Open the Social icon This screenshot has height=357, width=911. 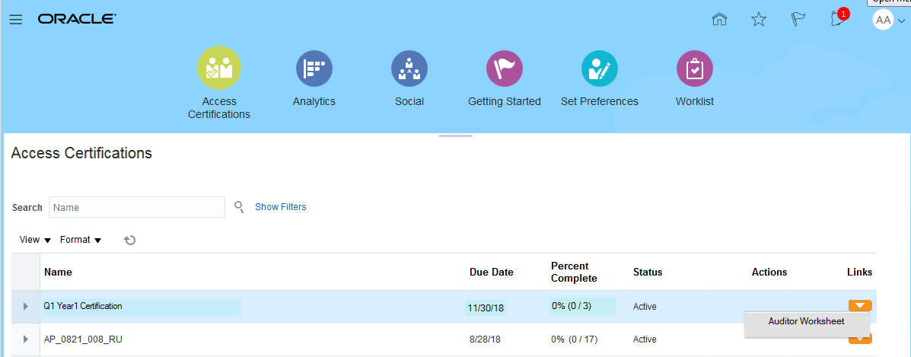[409, 69]
